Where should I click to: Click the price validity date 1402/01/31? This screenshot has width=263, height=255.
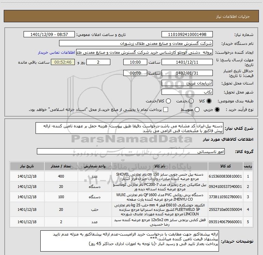coord(187,73)
